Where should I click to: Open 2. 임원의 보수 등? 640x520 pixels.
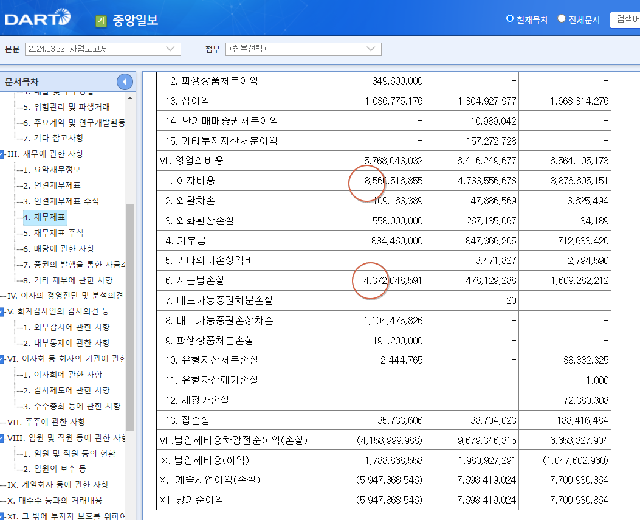pos(55,469)
